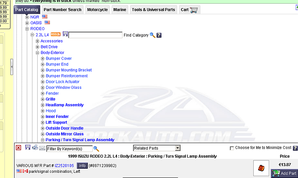Click the US flag in part IZ2520105 row
This screenshot has height=178, width=298.
19,171
